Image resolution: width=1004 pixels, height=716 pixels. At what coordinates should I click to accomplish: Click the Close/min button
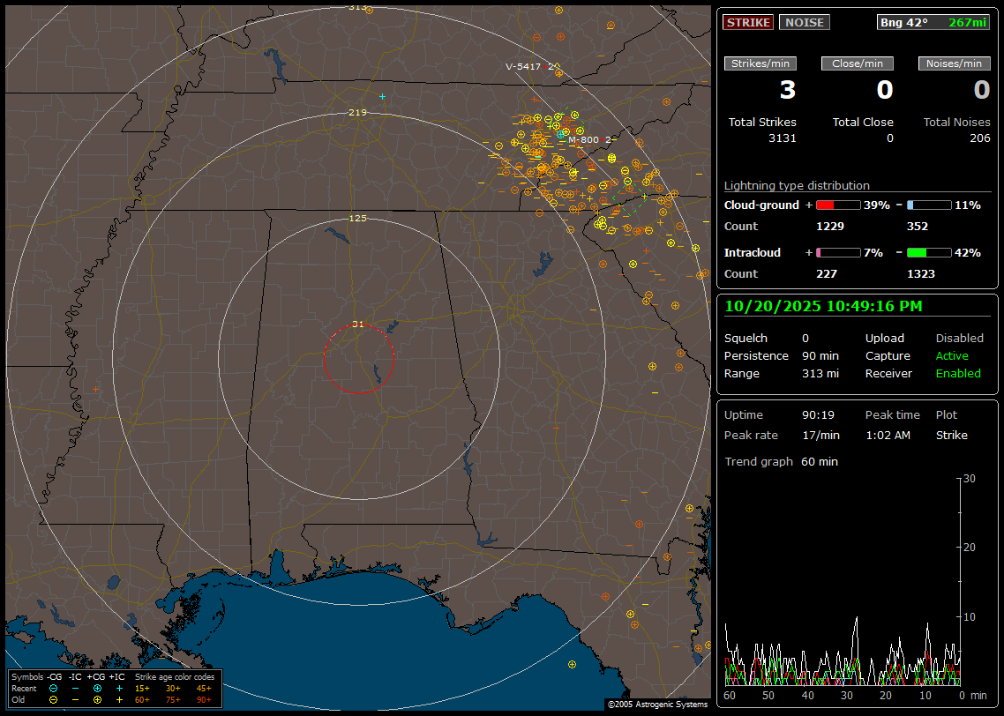(858, 63)
